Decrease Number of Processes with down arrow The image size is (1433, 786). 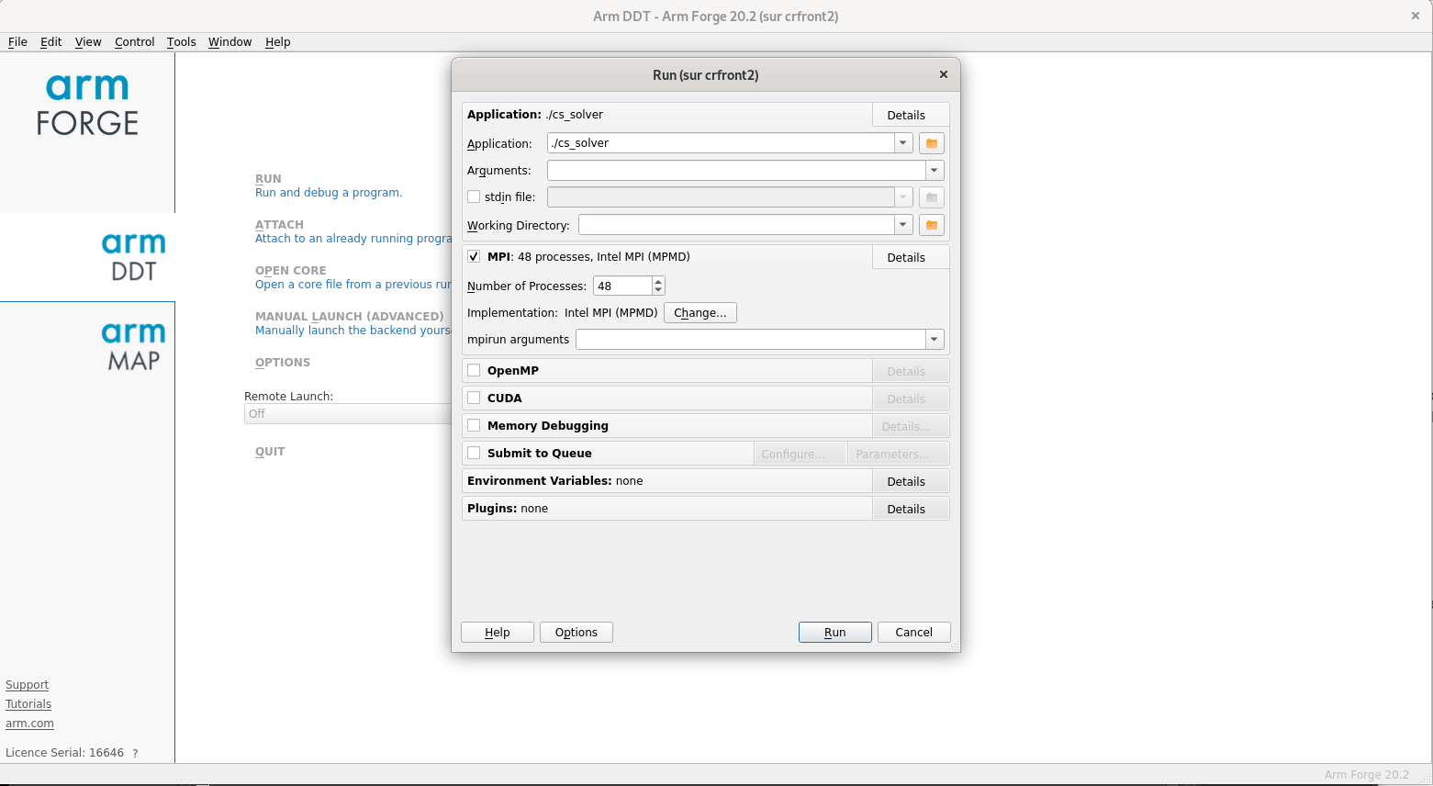pos(658,290)
